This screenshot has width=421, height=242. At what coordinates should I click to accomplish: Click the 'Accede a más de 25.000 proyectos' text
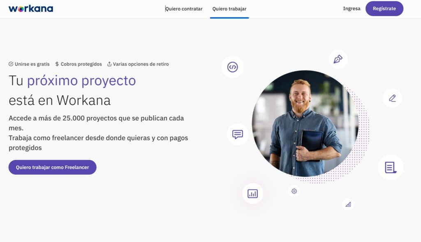click(x=63, y=118)
